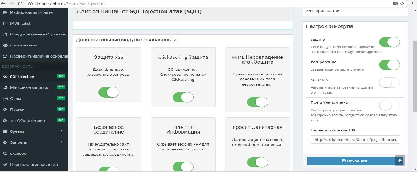Expand the бревна sidebar submenu
417x172 pixels.
tap(34, 131)
